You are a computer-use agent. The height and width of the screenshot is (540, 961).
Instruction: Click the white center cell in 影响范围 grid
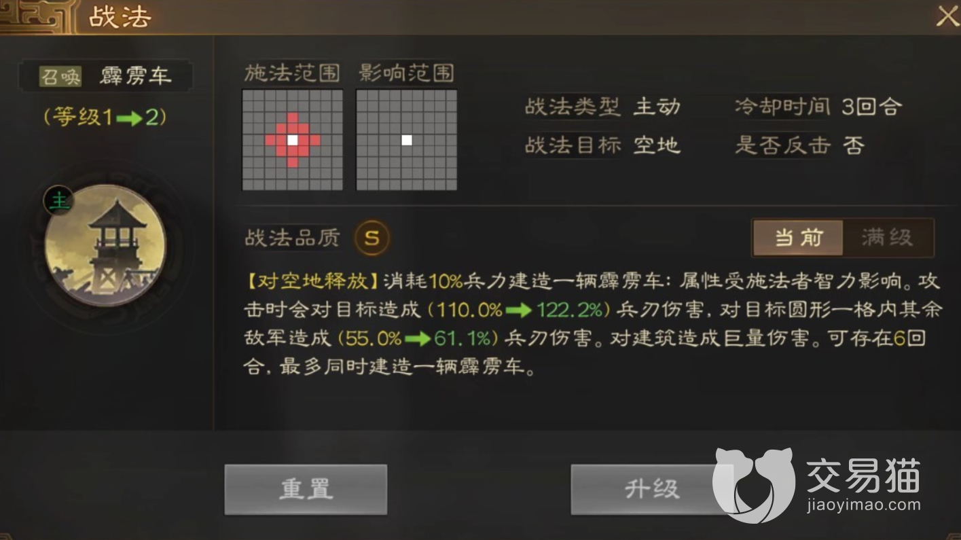click(x=407, y=140)
